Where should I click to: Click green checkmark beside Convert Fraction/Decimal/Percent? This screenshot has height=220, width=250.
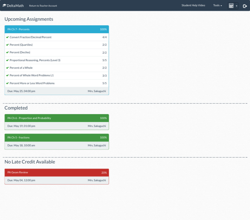(x=7, y=37)
